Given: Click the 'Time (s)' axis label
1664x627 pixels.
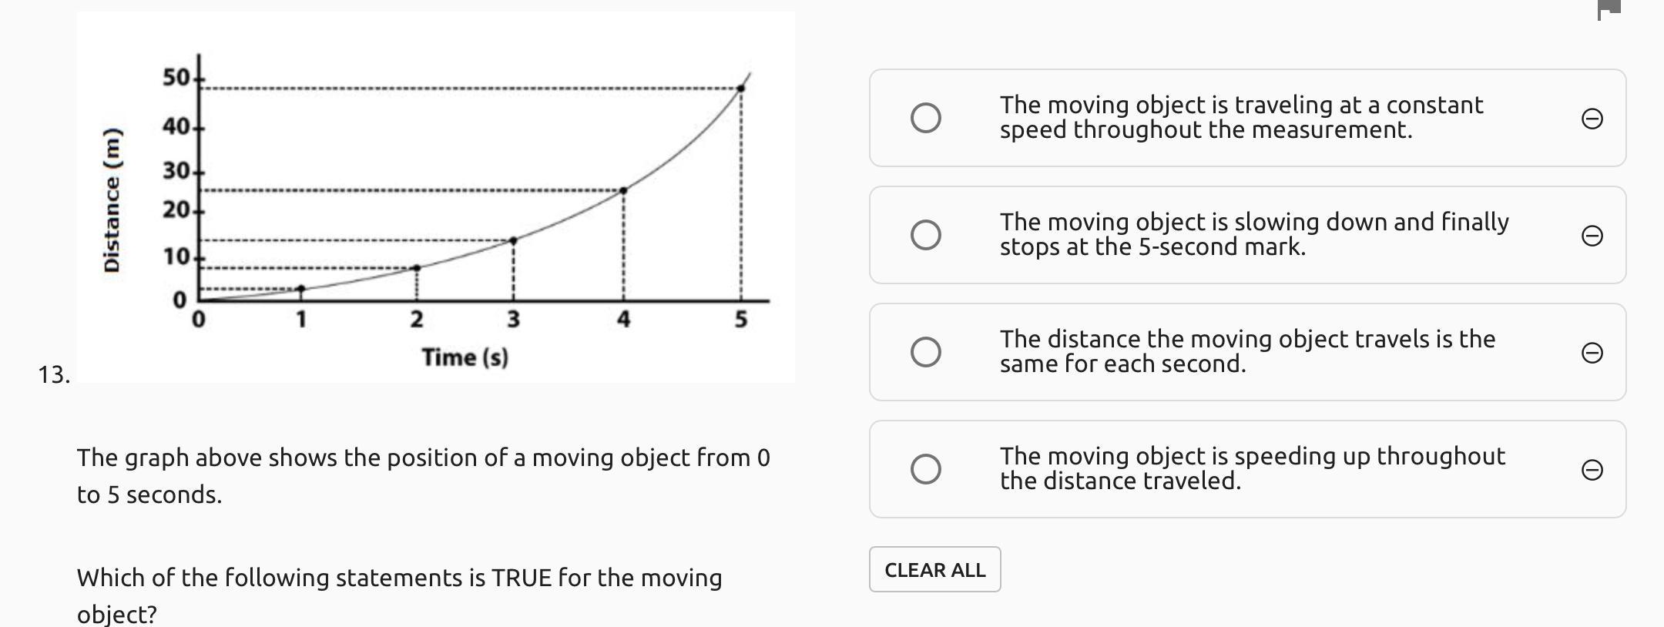Looking at the screenshot, I should coord(465,357).
